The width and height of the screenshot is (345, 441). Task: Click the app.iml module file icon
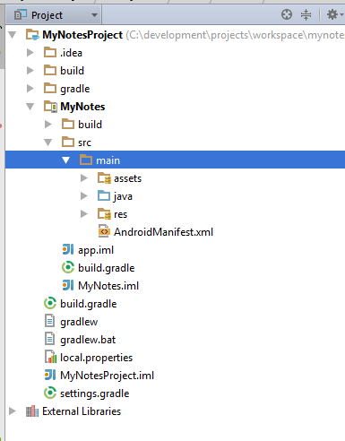tap(68, 249)
